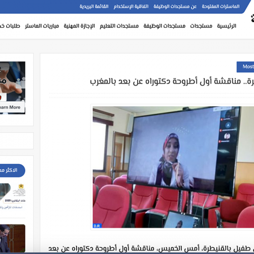Open the main article photo of remote defense

(173, 167)
